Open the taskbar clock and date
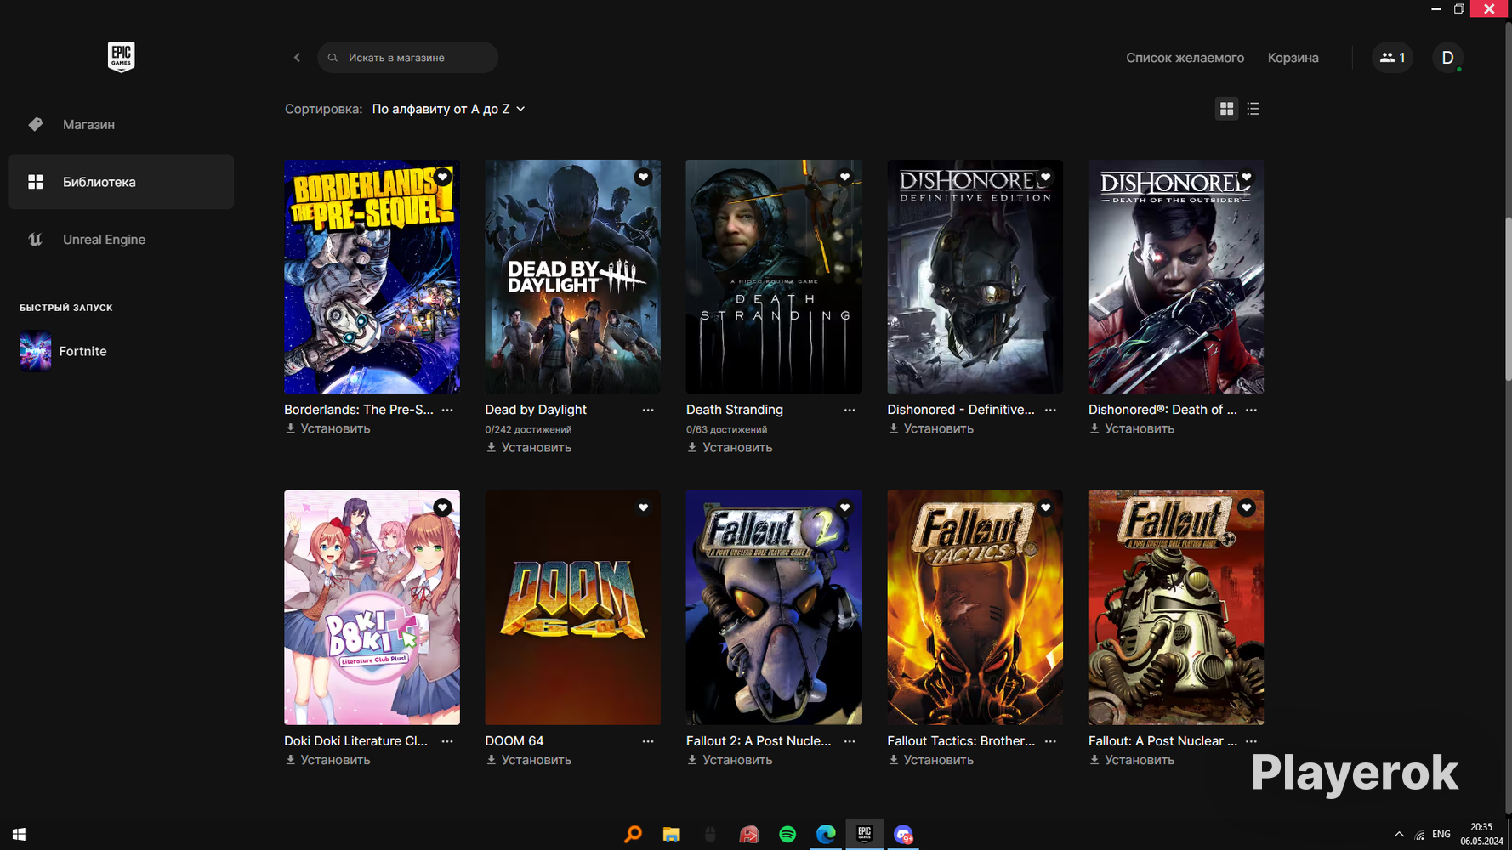The image size is (1512, 850). tap(1481, 834)
